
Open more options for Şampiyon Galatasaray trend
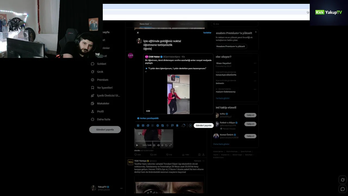point(255,89)
